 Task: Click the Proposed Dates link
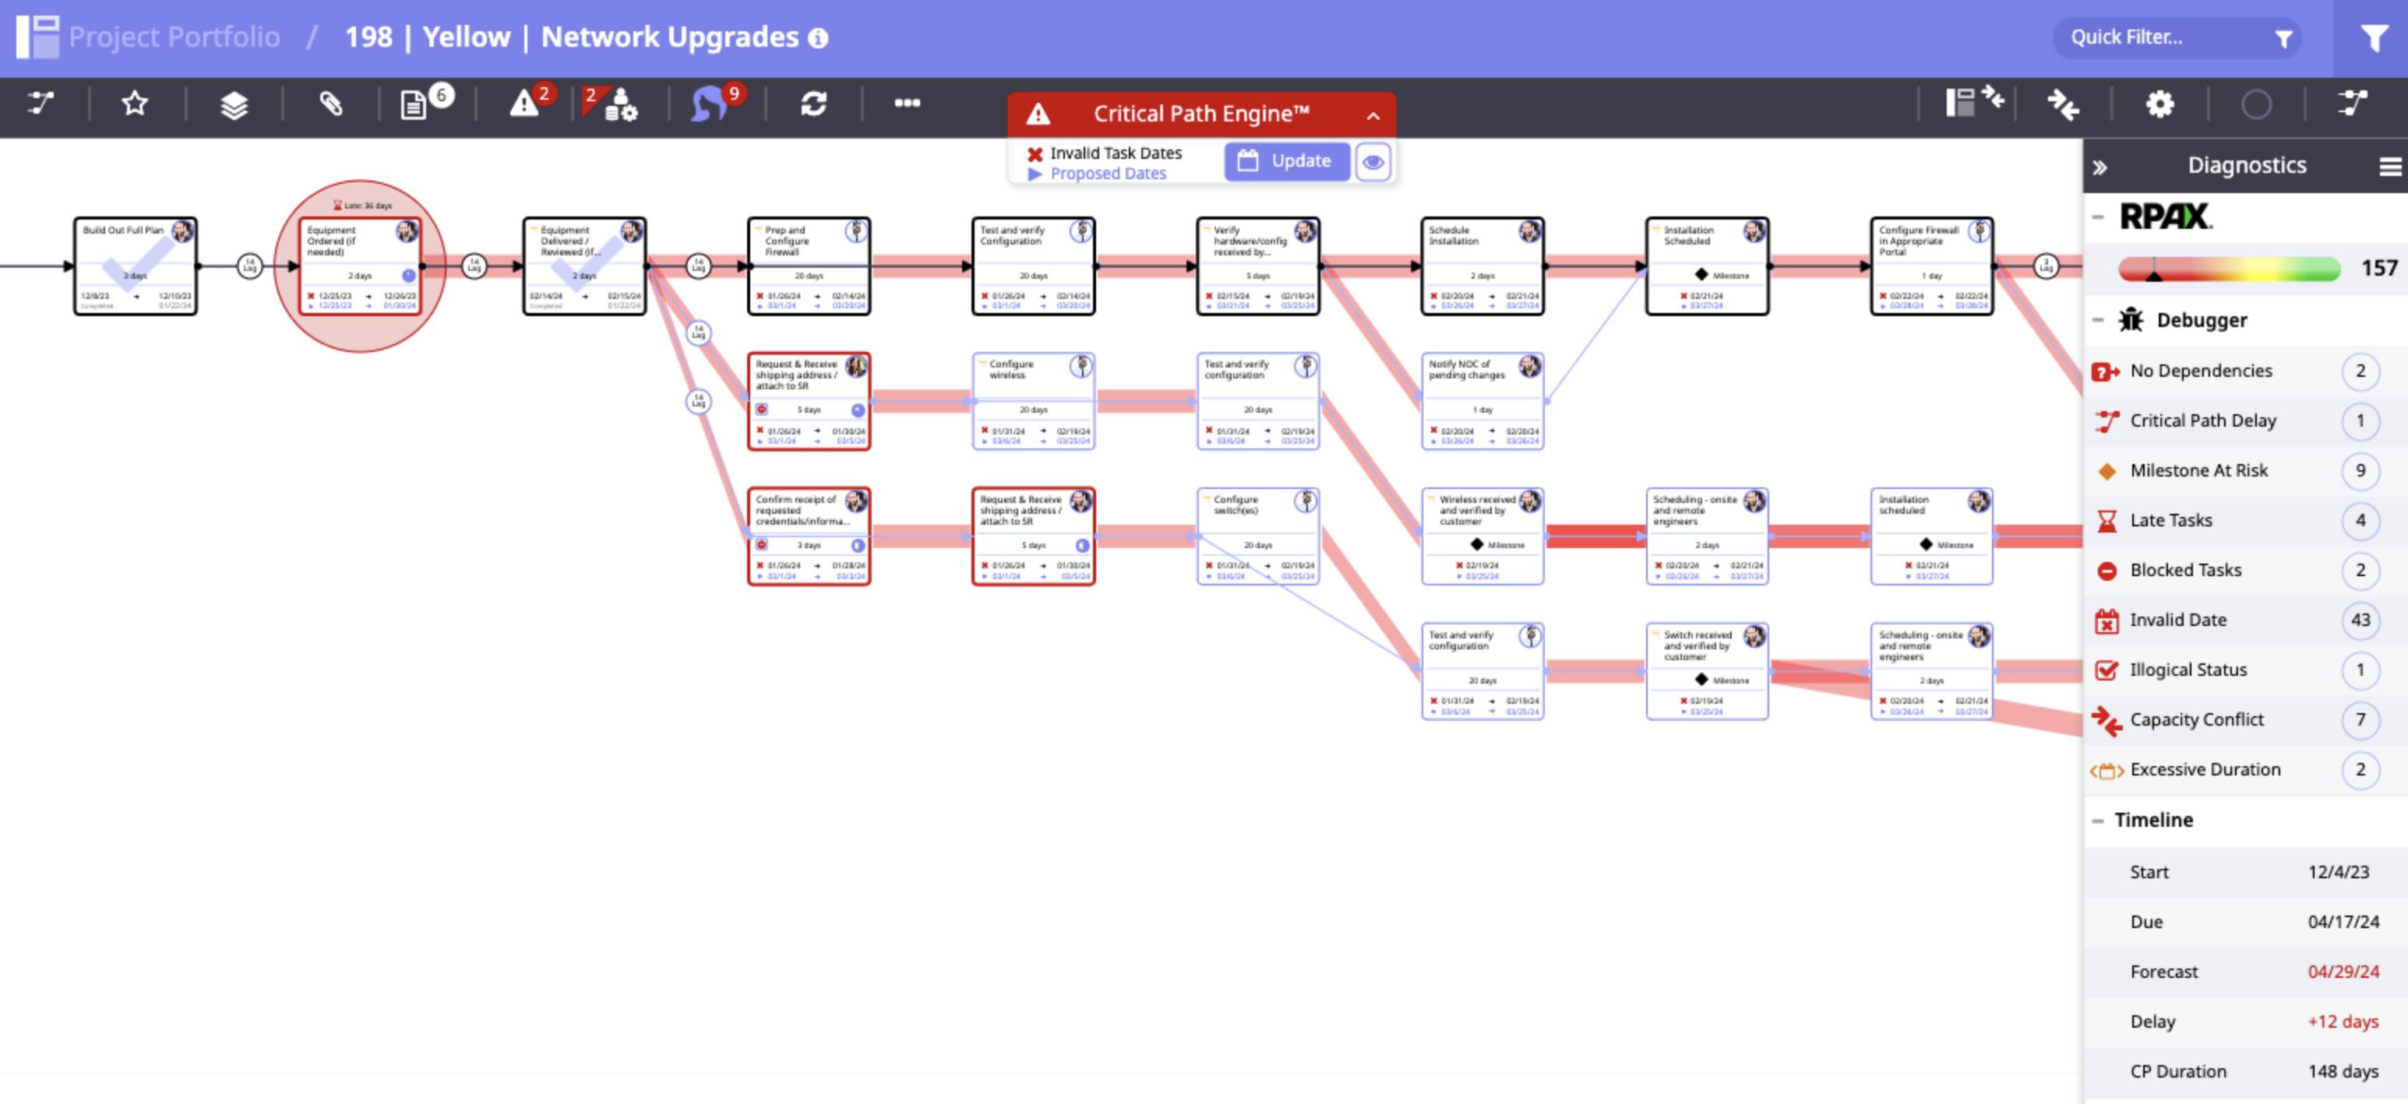[x=1108, y=174]
